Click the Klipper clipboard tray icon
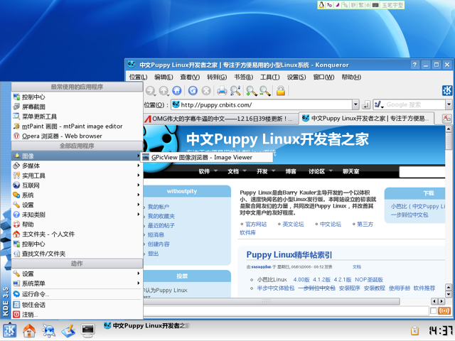This screenshot has height=341, width=455. click(x=414, y=330)
